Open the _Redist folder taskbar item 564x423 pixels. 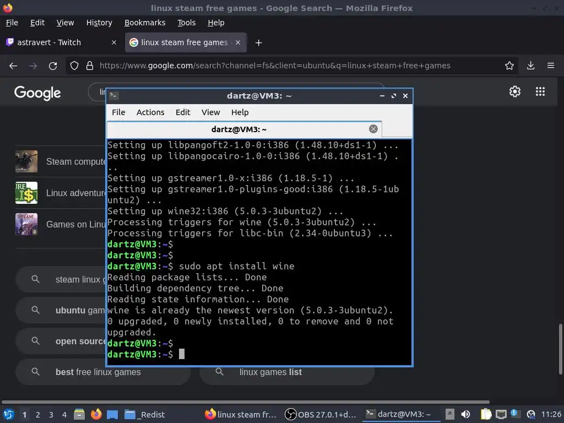point(144,415)
